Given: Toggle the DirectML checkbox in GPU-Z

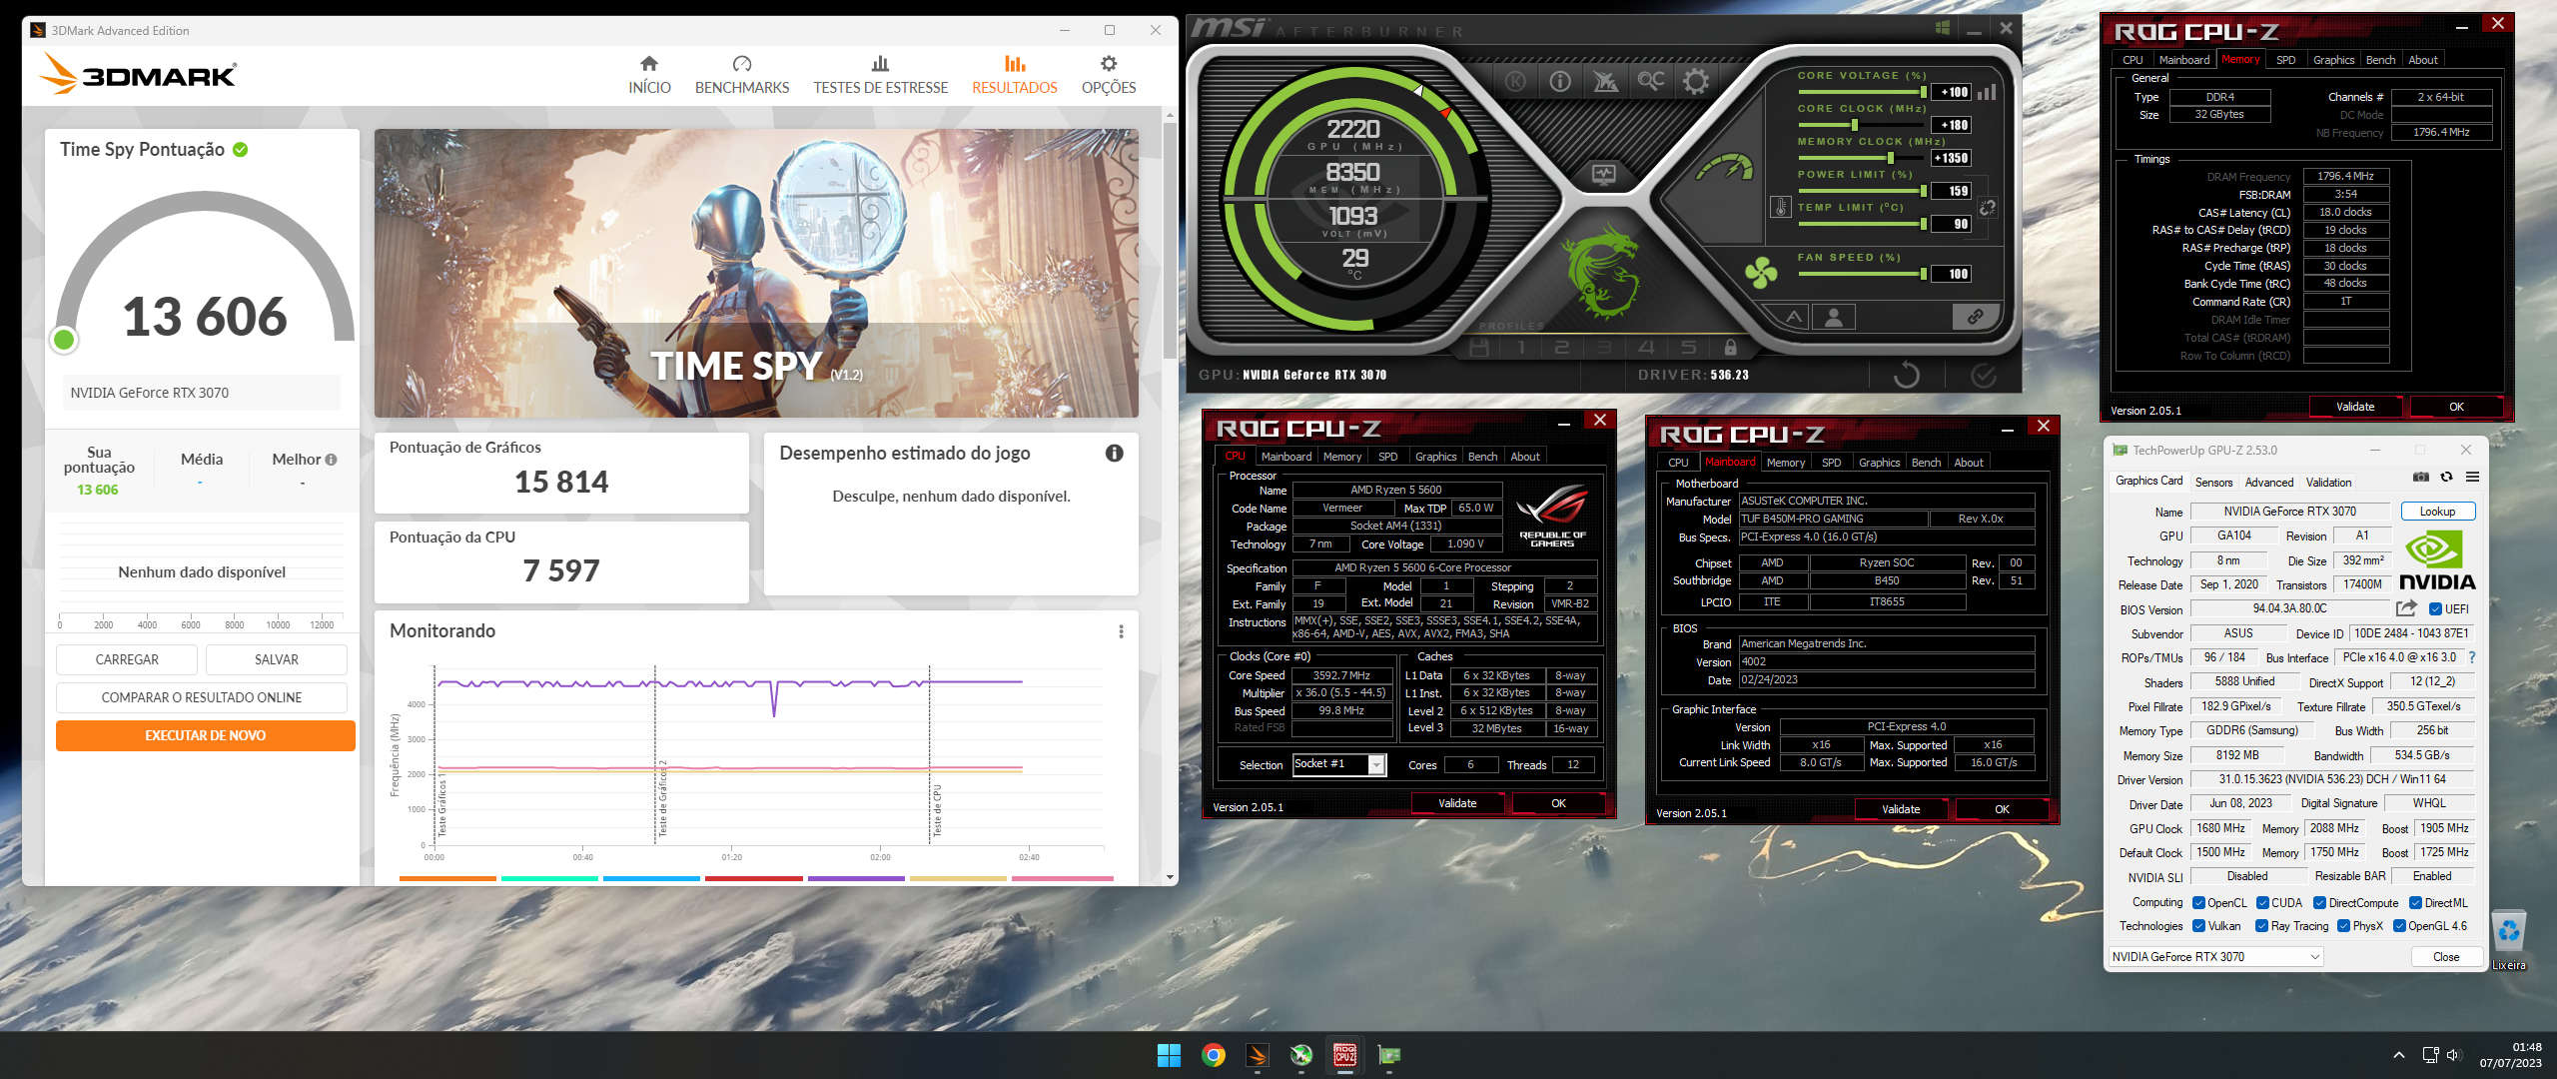Looking at the screenshot, I should tap(2415, 903).
